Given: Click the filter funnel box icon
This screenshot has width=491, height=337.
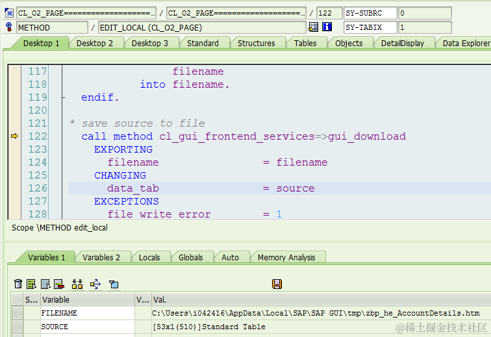Looking at the screenshot, I should (114, 284).
